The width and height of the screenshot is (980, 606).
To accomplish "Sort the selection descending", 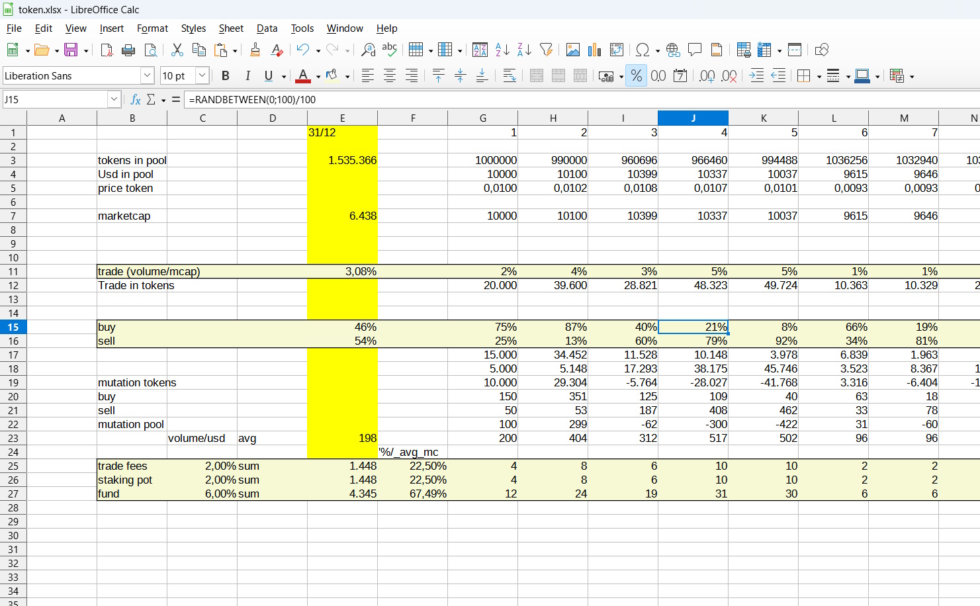I will click(x=524, y=50).
